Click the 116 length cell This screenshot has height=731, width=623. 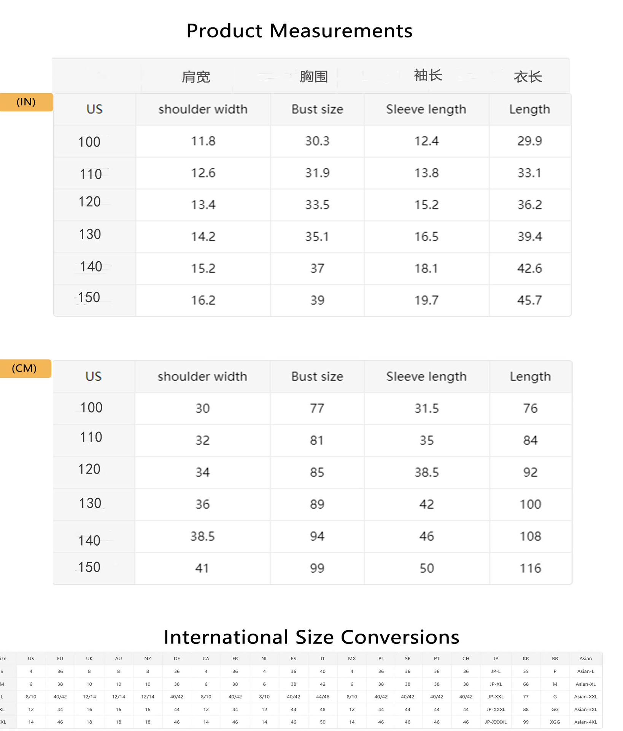530,568
